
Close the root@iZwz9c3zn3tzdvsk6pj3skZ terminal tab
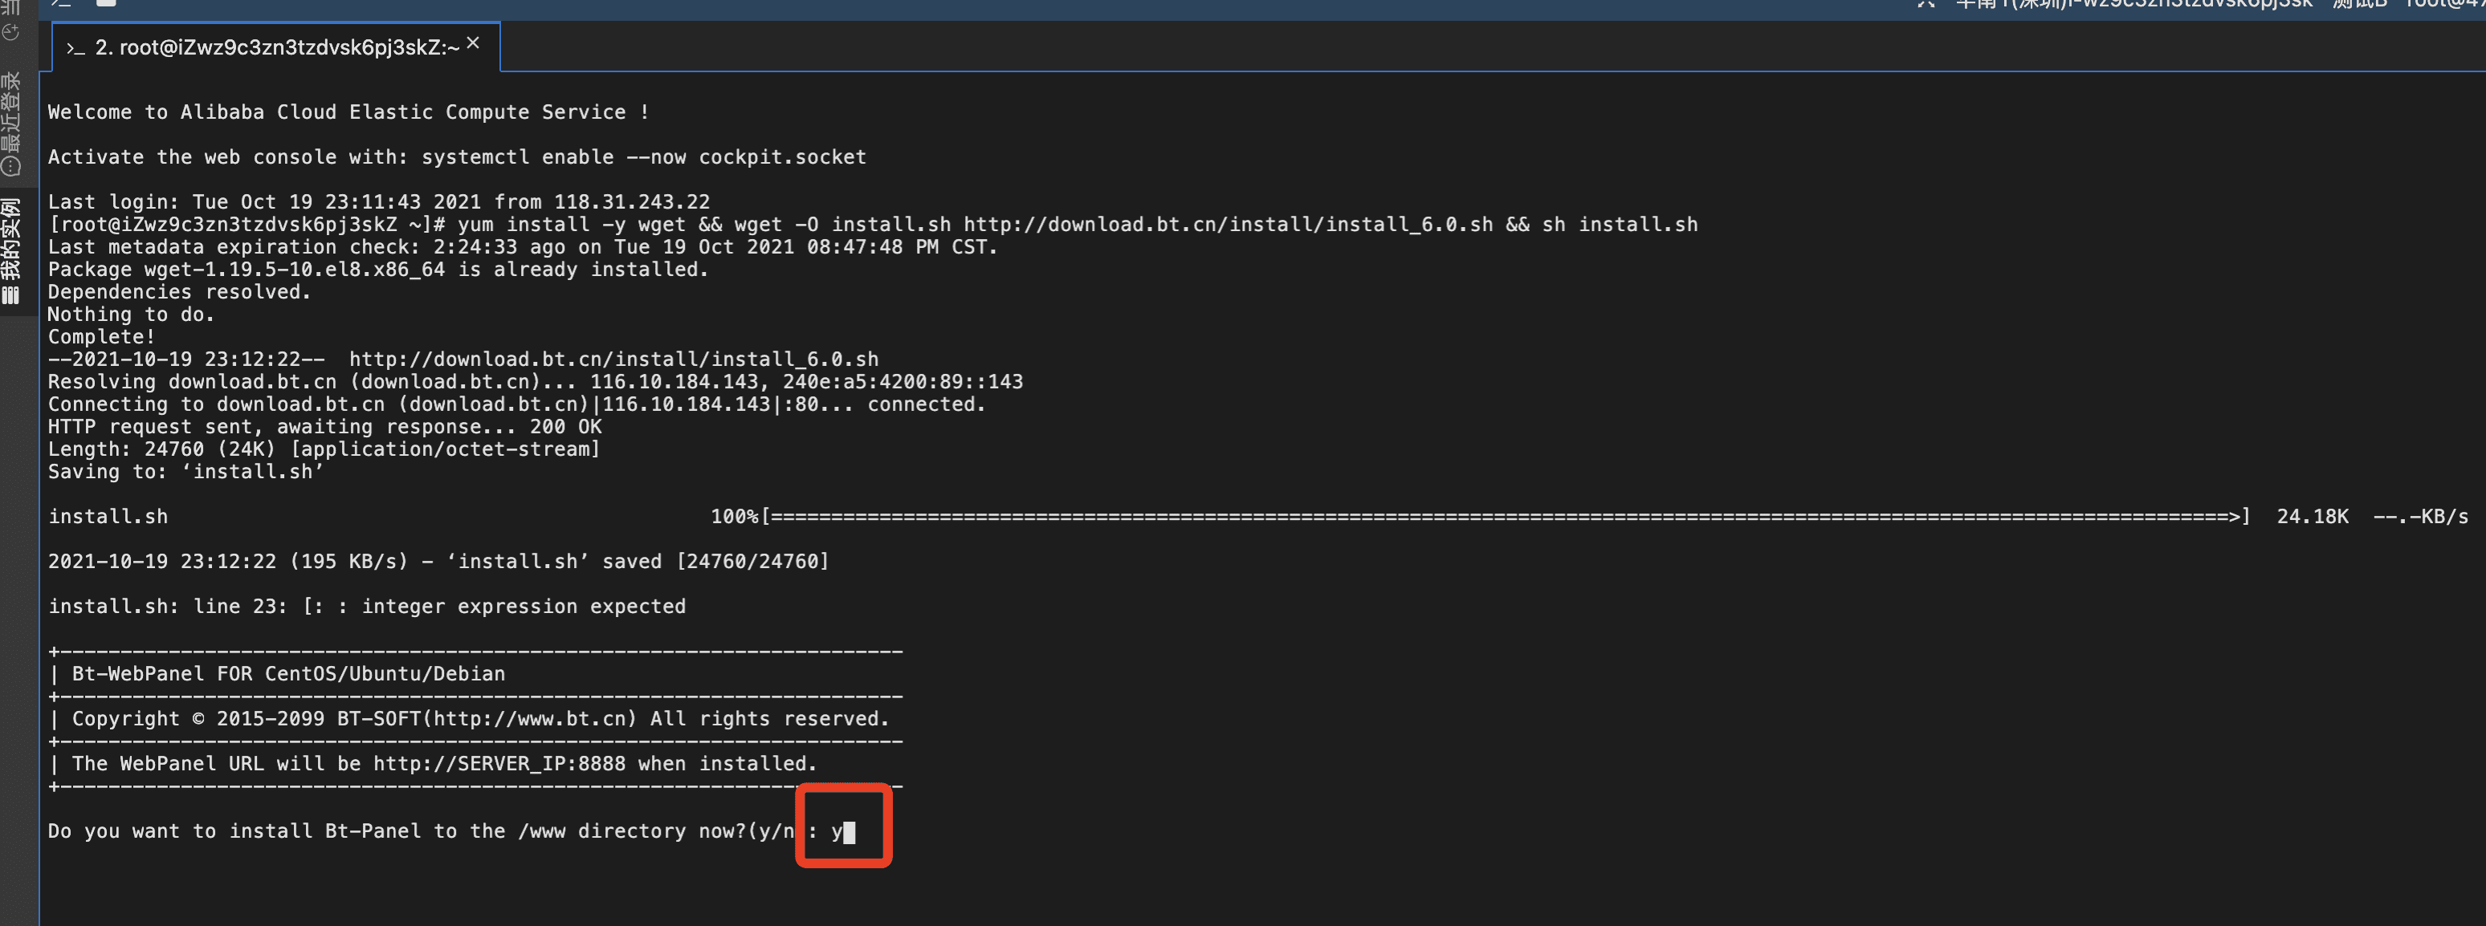tap(473, 43)
